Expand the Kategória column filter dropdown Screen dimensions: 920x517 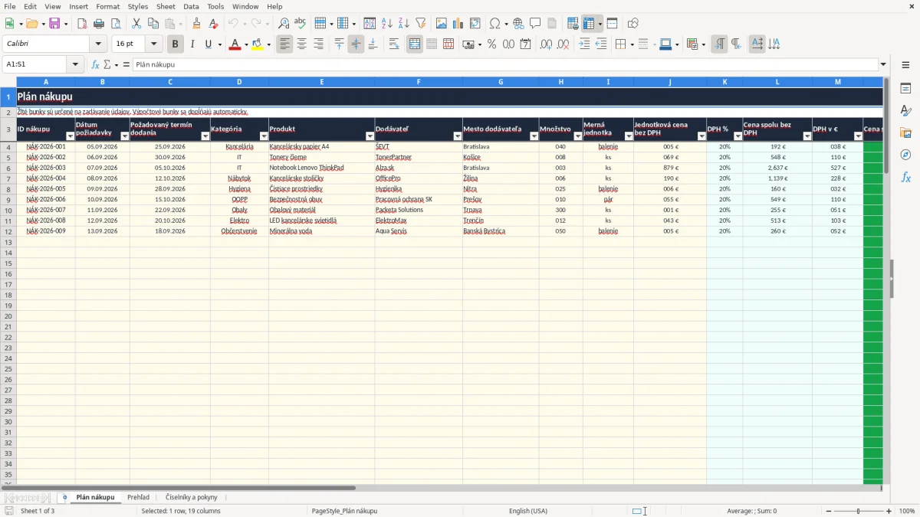coord(264,136)
